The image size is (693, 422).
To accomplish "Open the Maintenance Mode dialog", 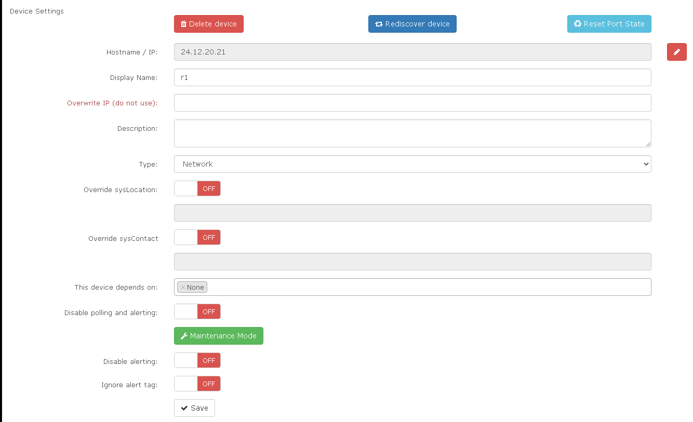I will point(218,336).
